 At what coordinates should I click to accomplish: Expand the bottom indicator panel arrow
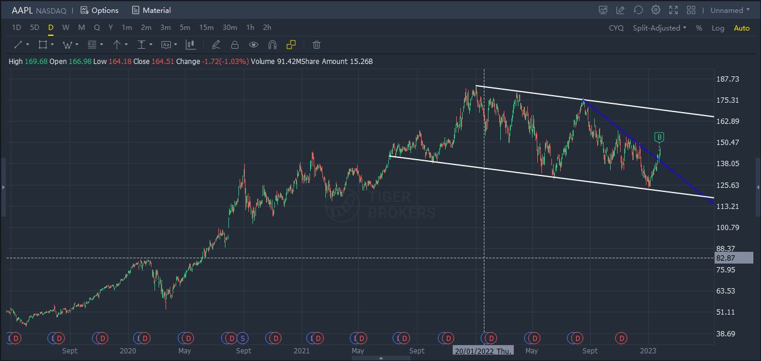[x=380, y=357]
